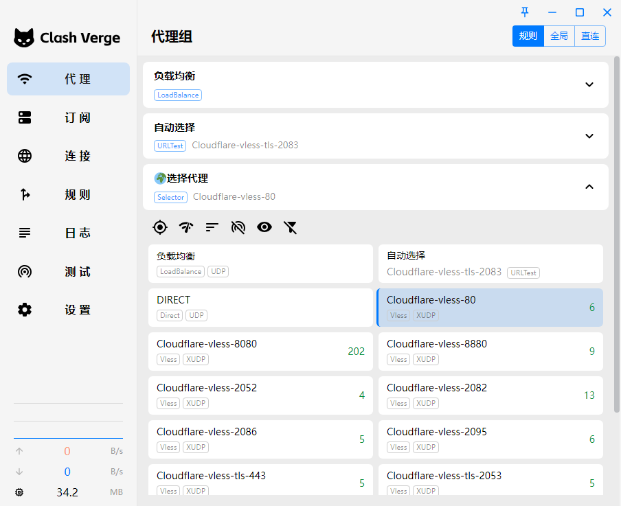The image size is (621, 506).
Task: Click the upload arrow traffic icon
Action: tap(19, 451)
